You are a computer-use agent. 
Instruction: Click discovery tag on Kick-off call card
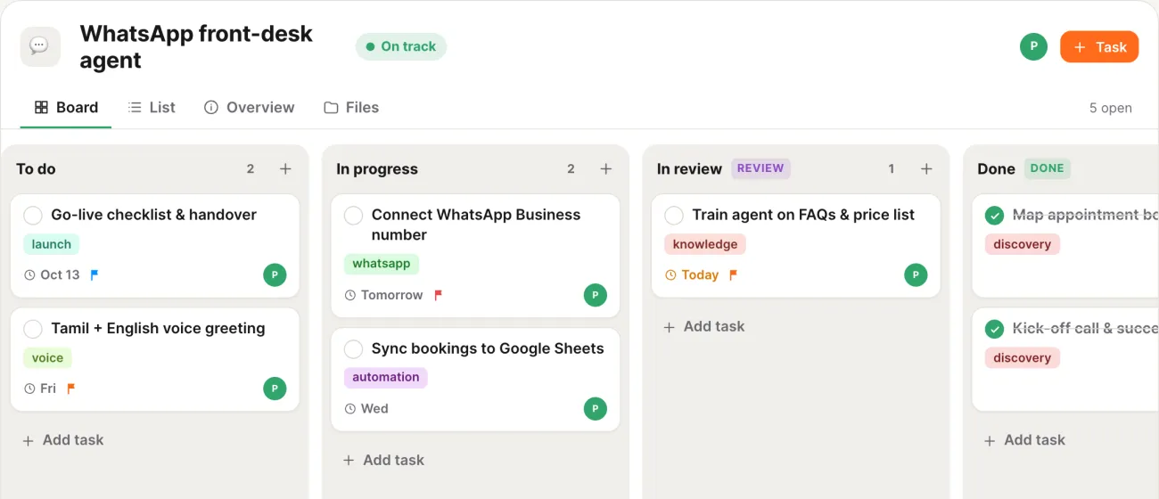pyautogui.click(x=1023, y=358)
